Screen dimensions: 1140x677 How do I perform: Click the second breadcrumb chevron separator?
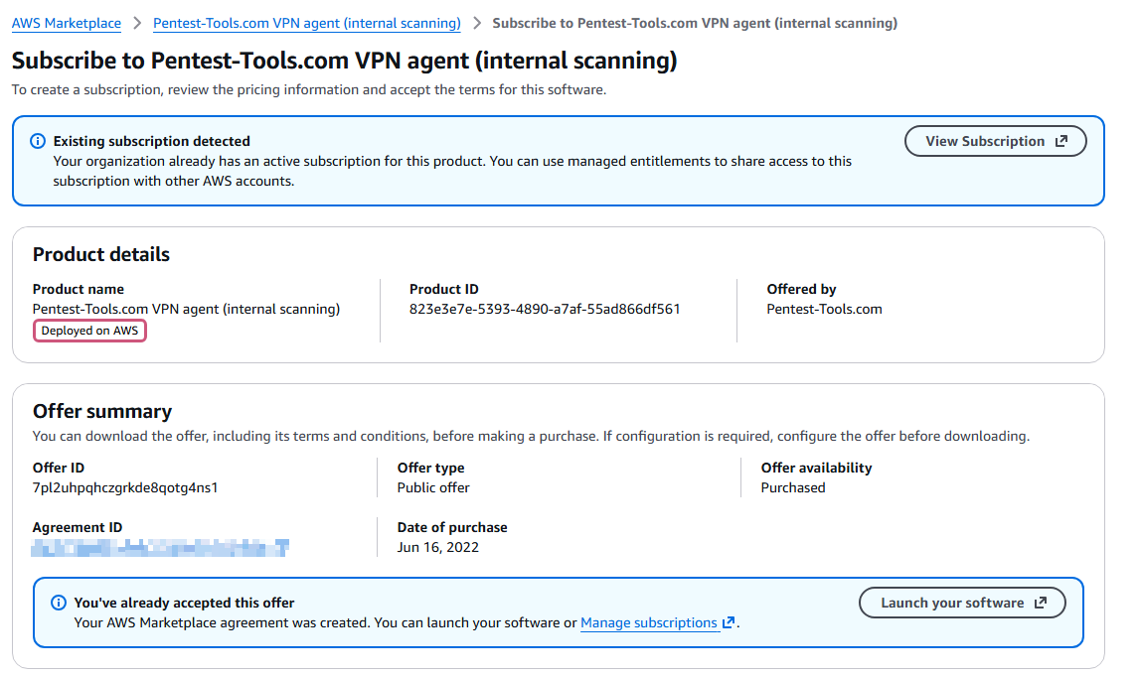[477, 23]
